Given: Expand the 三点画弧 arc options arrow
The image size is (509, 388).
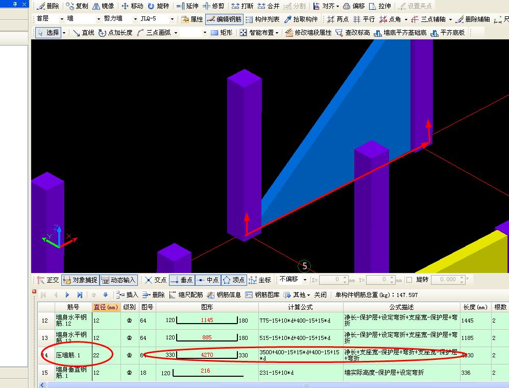Looking at the screenshot, I should [176, 33].
